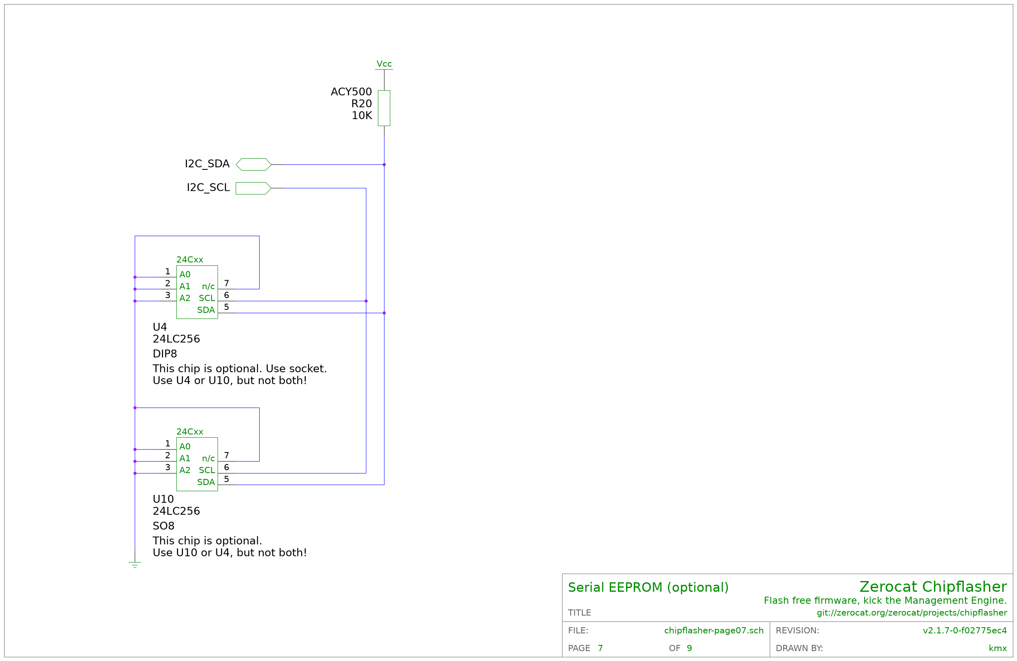The image size is (1017, 661).
Task: Click the I2C_SCL net label
Action: pyautogui.click(x=208, y=188)
